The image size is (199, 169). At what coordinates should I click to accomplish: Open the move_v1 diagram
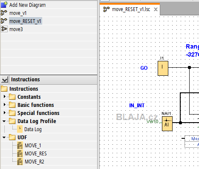pos(18,13)
